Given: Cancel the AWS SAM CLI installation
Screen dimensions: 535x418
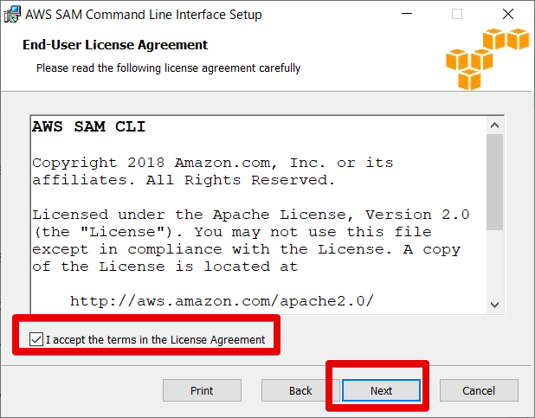Looking at the screenshot, I should 479,390.
